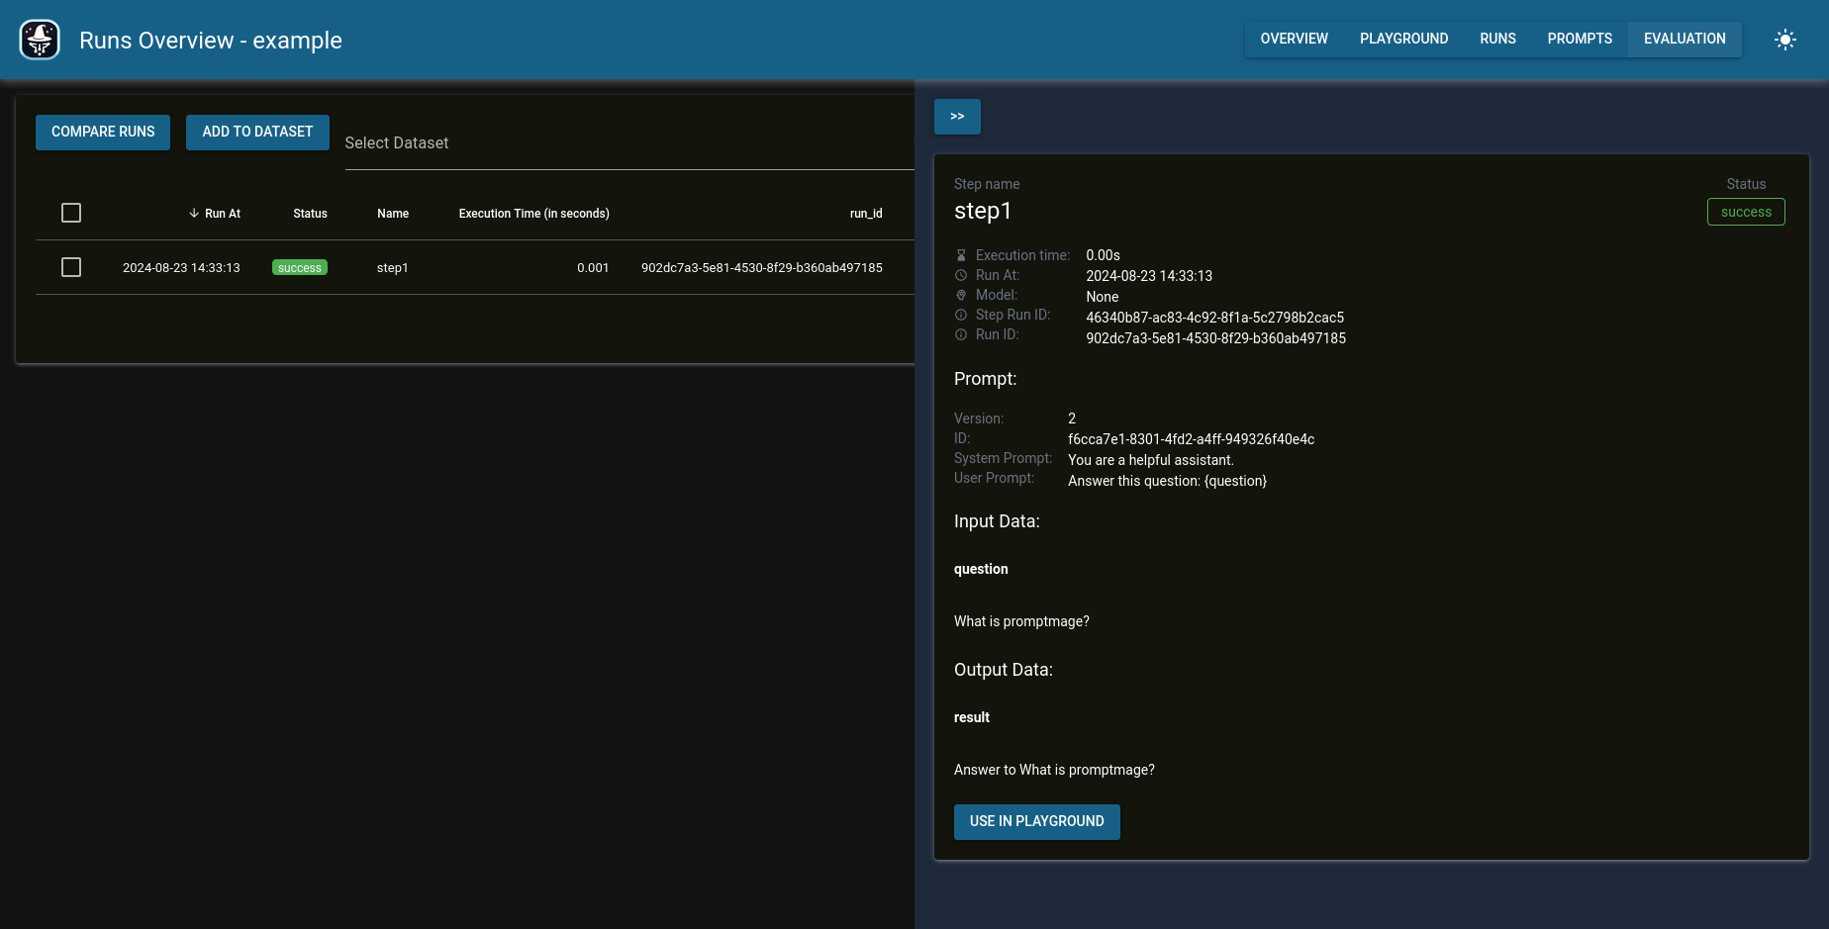Switch to the Prompts tab

pyautogui.click(x=1581, y=39)
